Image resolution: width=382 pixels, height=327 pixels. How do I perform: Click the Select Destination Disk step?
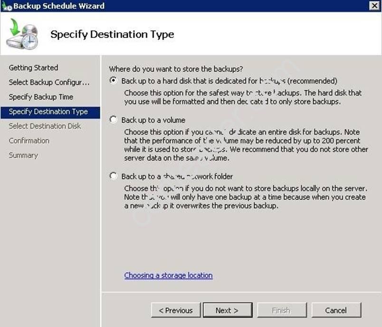pyautogui.click(x=45, y=126)
